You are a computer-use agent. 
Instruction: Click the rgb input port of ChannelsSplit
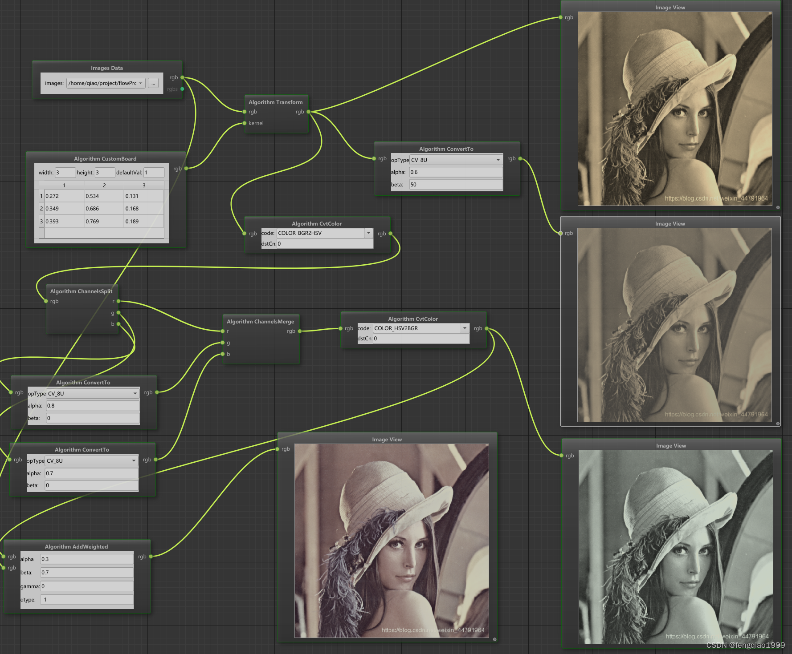tap(46, 301)
